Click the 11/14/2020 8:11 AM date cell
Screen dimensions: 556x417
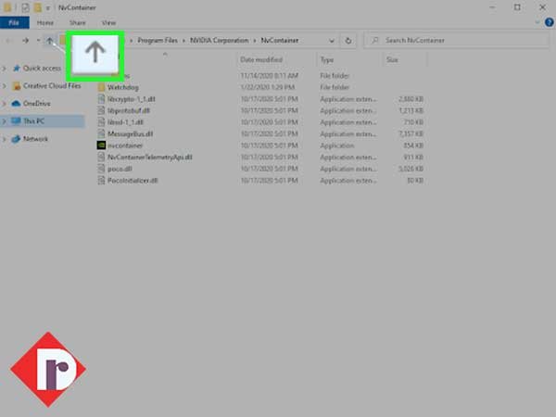(269, 76)
